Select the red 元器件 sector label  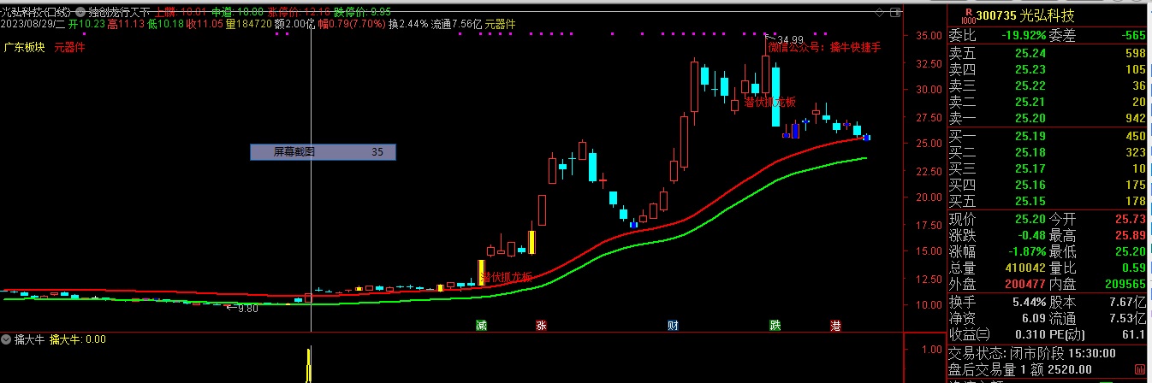(69, 48)
